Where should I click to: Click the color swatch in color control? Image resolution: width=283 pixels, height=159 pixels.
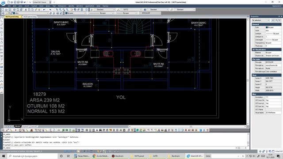(66, 13)
